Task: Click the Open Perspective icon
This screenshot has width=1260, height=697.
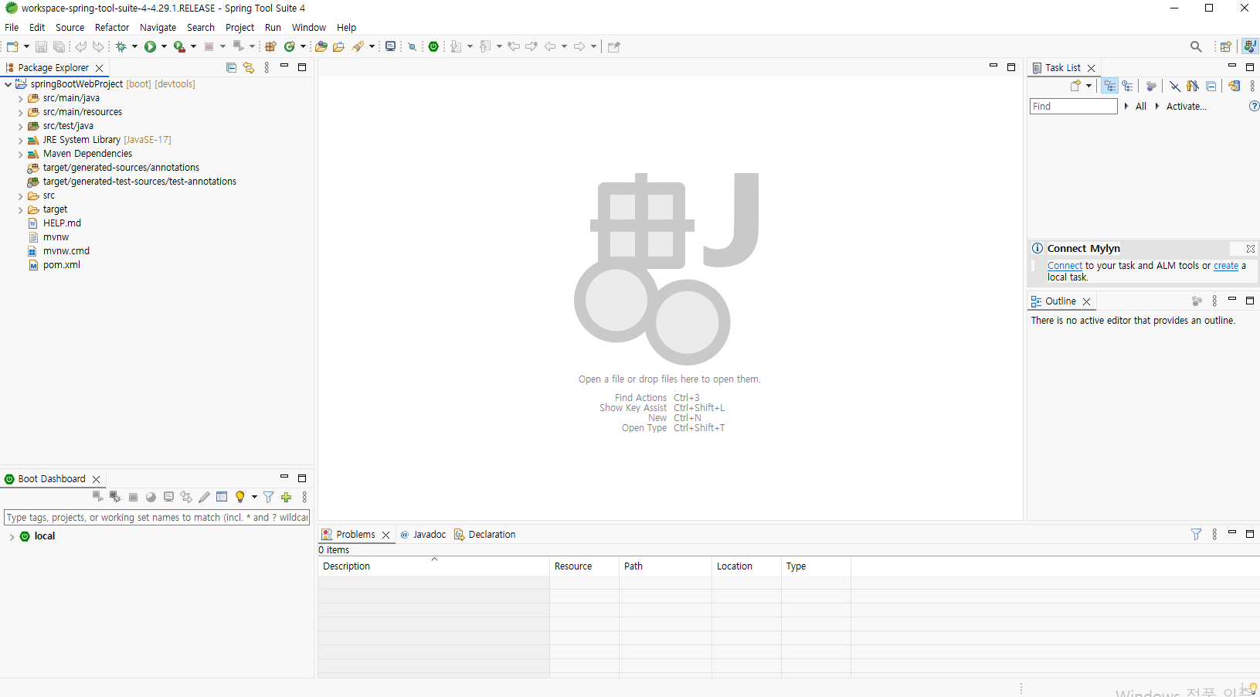Action: 1225,46
